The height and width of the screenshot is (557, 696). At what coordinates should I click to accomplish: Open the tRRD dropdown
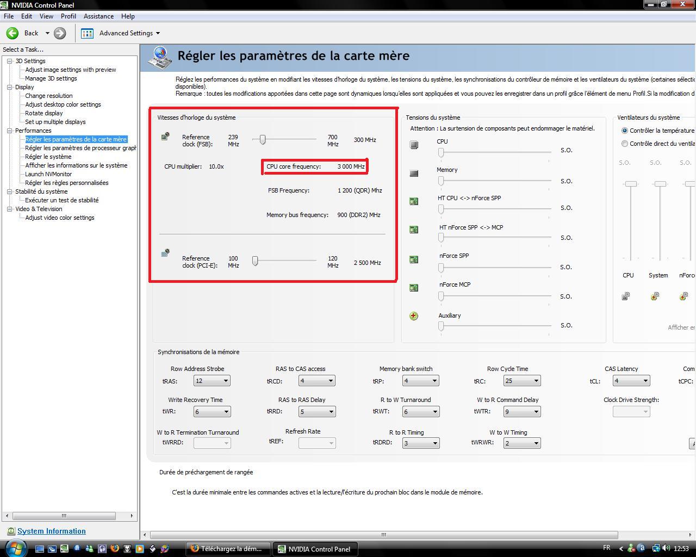[316, 412]
